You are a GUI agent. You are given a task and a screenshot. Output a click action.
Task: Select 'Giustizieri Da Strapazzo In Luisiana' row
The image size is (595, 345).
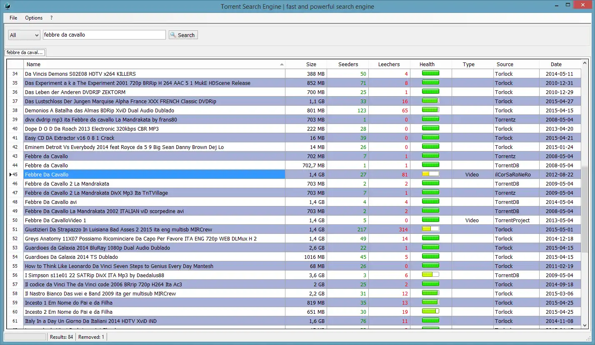(294, 229)
